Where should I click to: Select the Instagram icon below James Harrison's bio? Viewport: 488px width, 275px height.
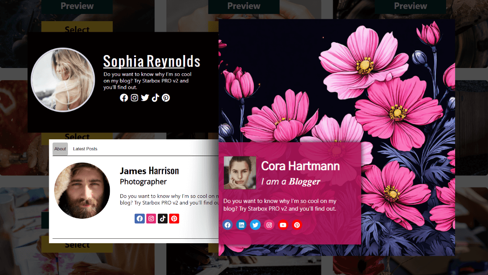click(151, 218)
